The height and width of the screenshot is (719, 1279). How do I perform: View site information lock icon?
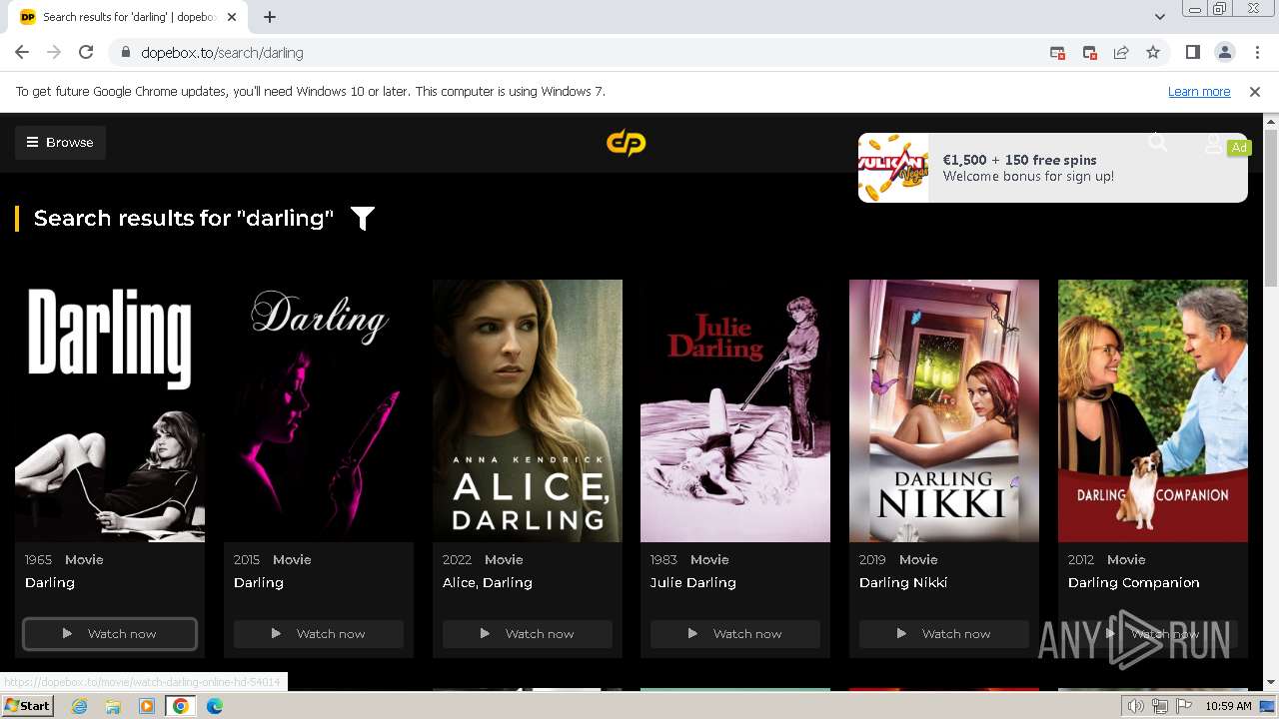126,53
